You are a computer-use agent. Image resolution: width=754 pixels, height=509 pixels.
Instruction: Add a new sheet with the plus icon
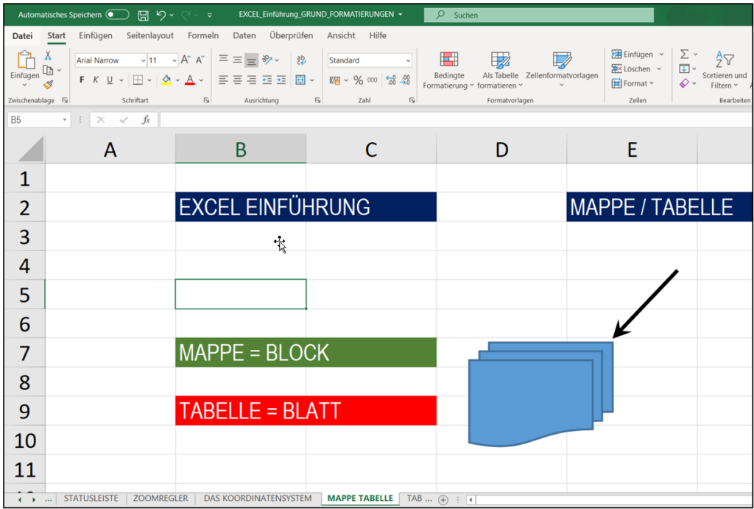(x=443, y=499)
